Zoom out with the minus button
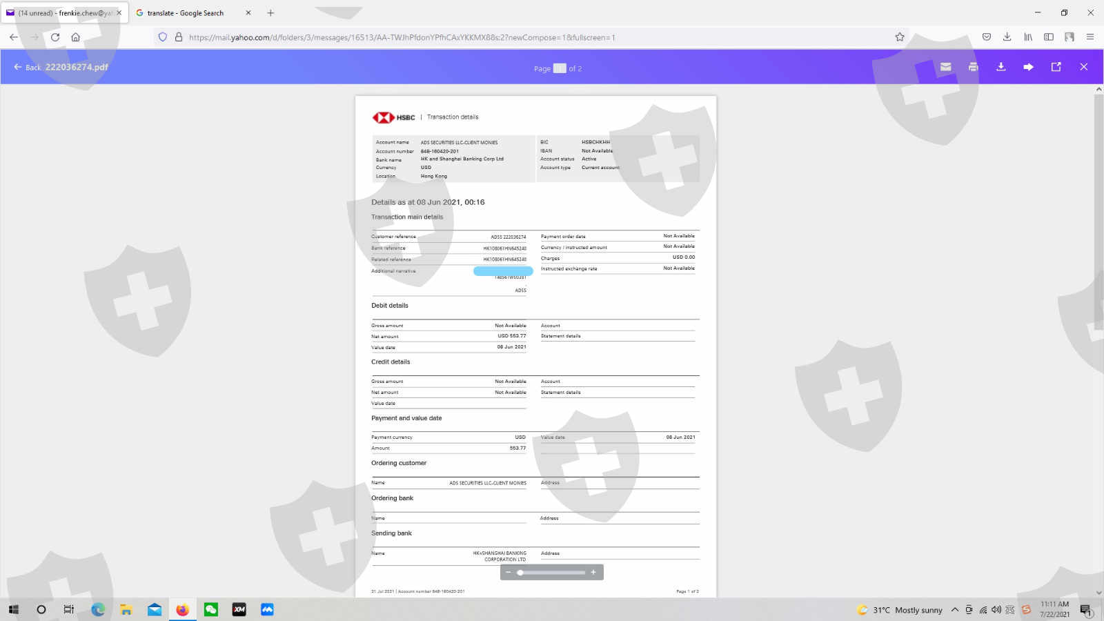 509,572
